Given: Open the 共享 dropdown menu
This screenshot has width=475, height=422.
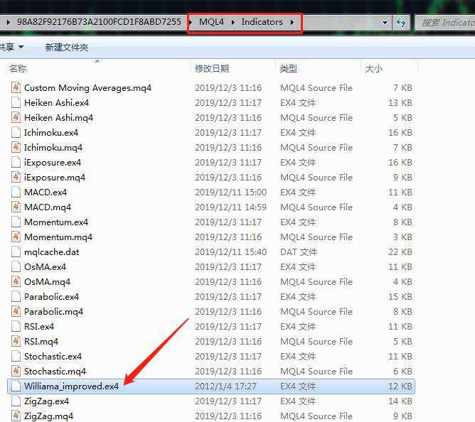Looking at the screenshot, I should click(11, 47).
